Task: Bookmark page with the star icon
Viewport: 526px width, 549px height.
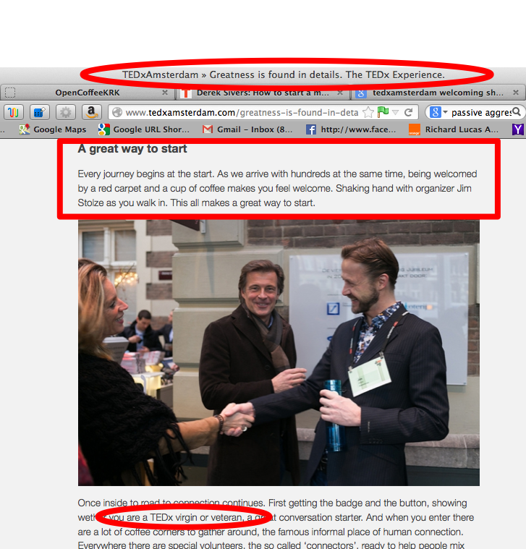Action: coord(368,112)
